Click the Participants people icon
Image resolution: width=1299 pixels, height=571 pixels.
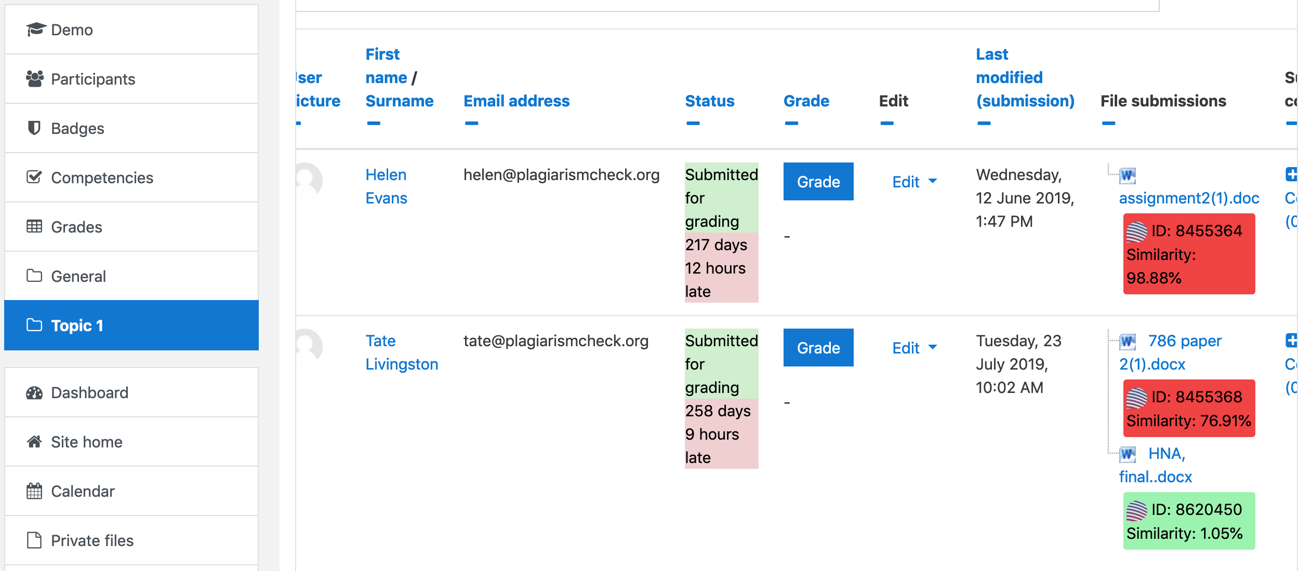[x=34, y=78]
